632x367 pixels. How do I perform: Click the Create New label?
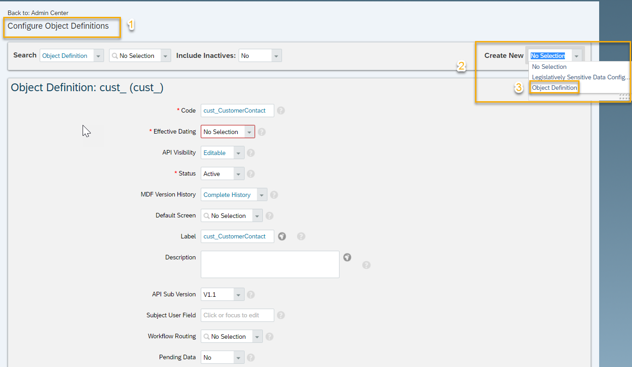click(504, 56)
